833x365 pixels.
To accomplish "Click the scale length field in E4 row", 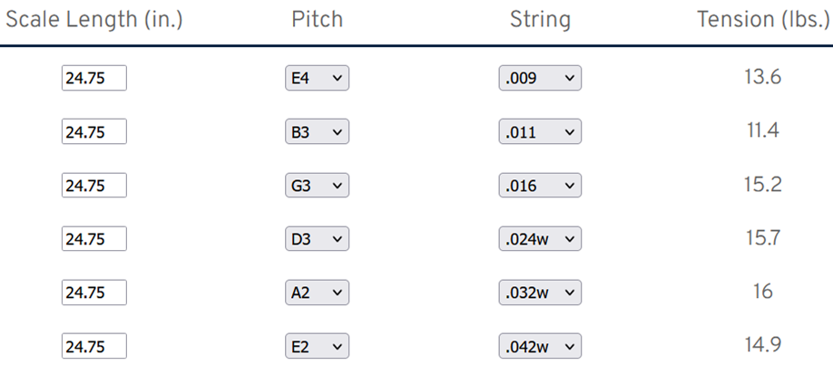I will [x=93, y=79].
